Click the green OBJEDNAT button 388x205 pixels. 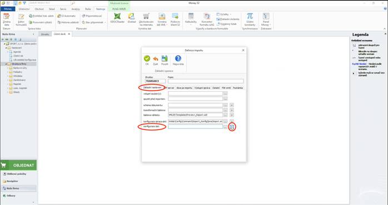coord(18,165)
